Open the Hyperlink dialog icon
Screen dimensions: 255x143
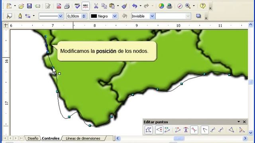(x=169, y=6)
